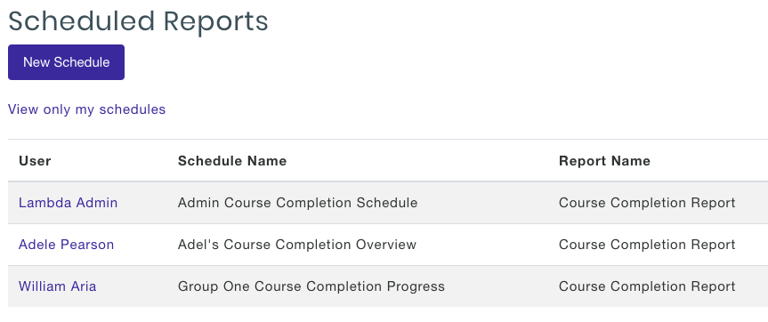Select Admin Course Completion Schedule cell
The image size is (768, 322).
[x=298, y=203]
